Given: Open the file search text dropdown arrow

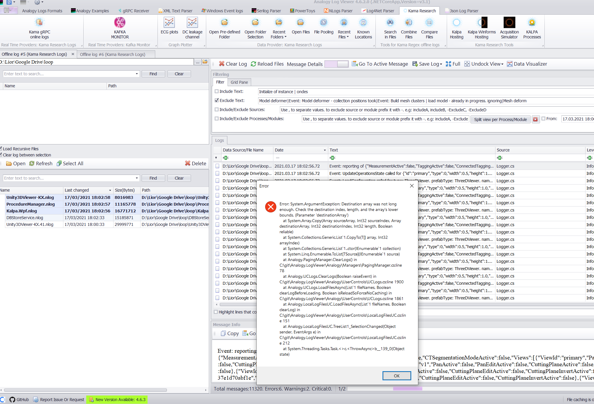Looking at the screenshot, I should click(137, 178).
